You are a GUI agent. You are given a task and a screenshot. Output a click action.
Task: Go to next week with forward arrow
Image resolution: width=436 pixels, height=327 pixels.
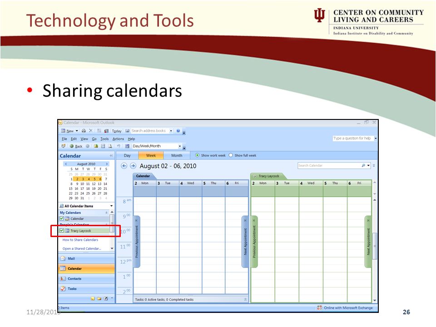coord(133,166)
